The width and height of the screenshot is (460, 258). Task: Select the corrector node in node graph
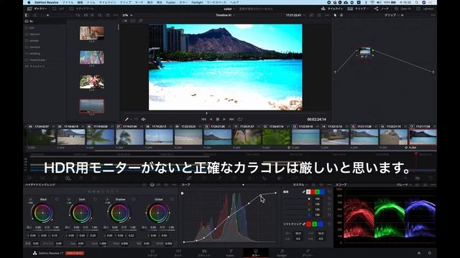point(365,52)
